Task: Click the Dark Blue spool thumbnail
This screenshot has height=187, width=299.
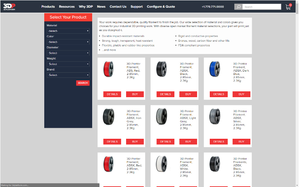Action: [215, 69]
